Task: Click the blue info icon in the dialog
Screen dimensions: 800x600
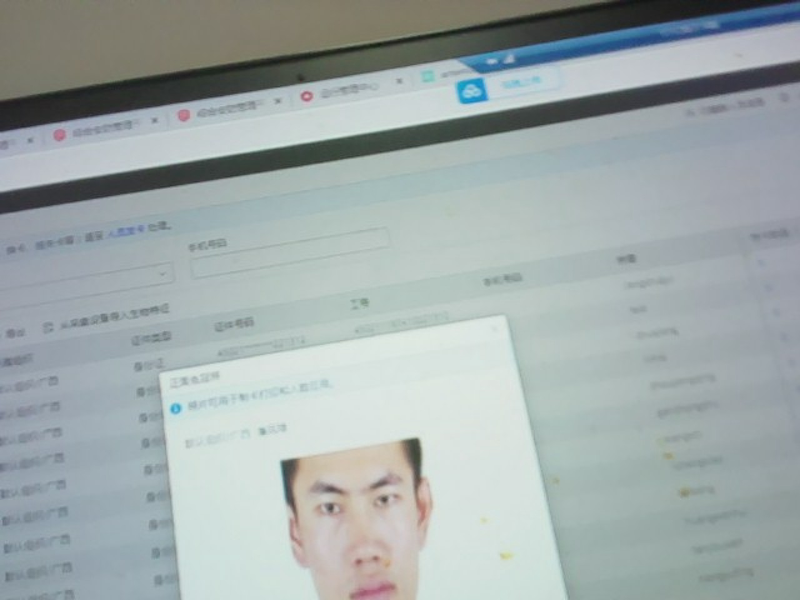Action: pyautogui.click(x=176, y=408)
